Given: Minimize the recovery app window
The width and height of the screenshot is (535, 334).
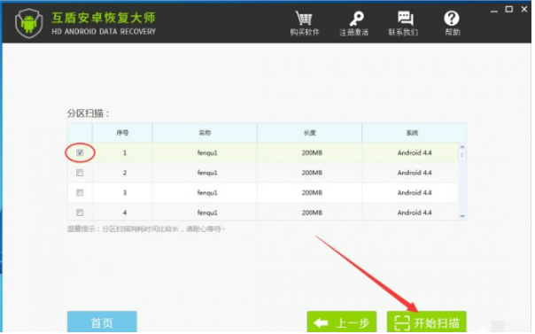Looking at the screenshot, I should tap(493, 11).
